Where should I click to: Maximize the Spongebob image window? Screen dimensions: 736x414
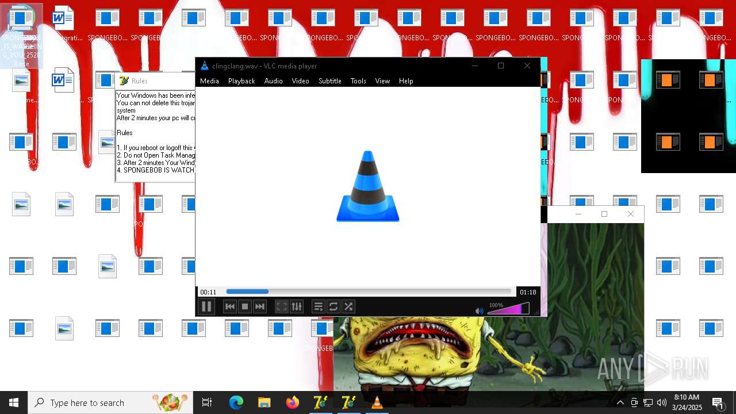(x=604, y=214)
